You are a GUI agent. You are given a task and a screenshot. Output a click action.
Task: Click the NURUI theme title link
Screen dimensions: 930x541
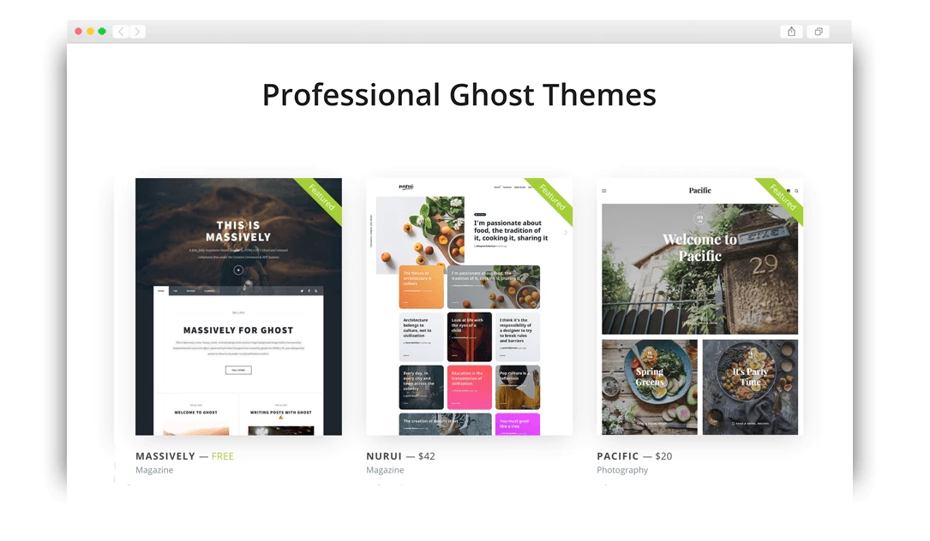point(384,456)
